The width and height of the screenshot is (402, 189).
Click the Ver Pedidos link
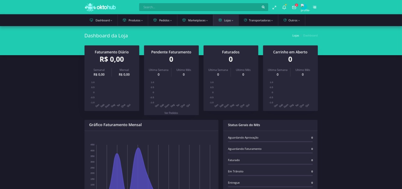pyautogui.click(x=171, y=113)
